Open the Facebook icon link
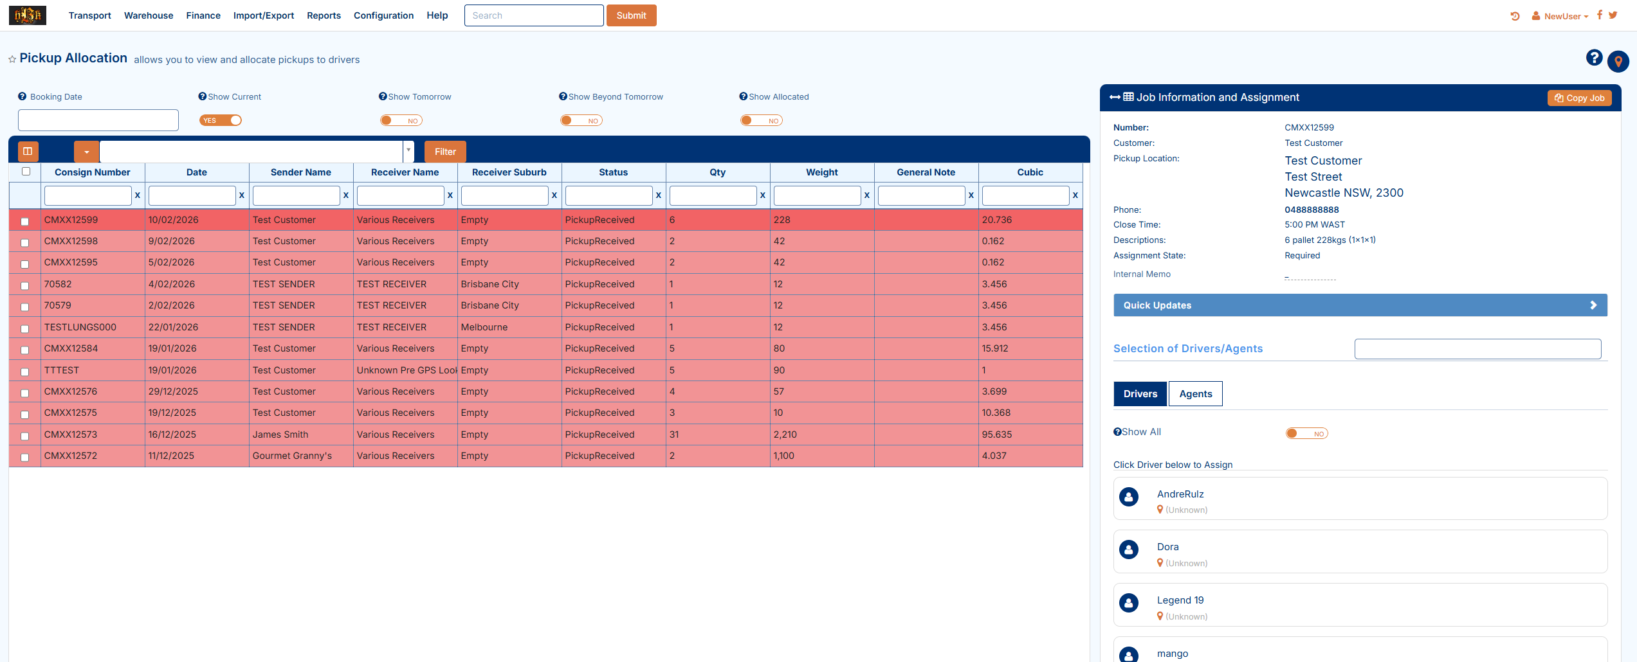The height and width of the screenshot is (662, 1637). (x=1600, y=15)
